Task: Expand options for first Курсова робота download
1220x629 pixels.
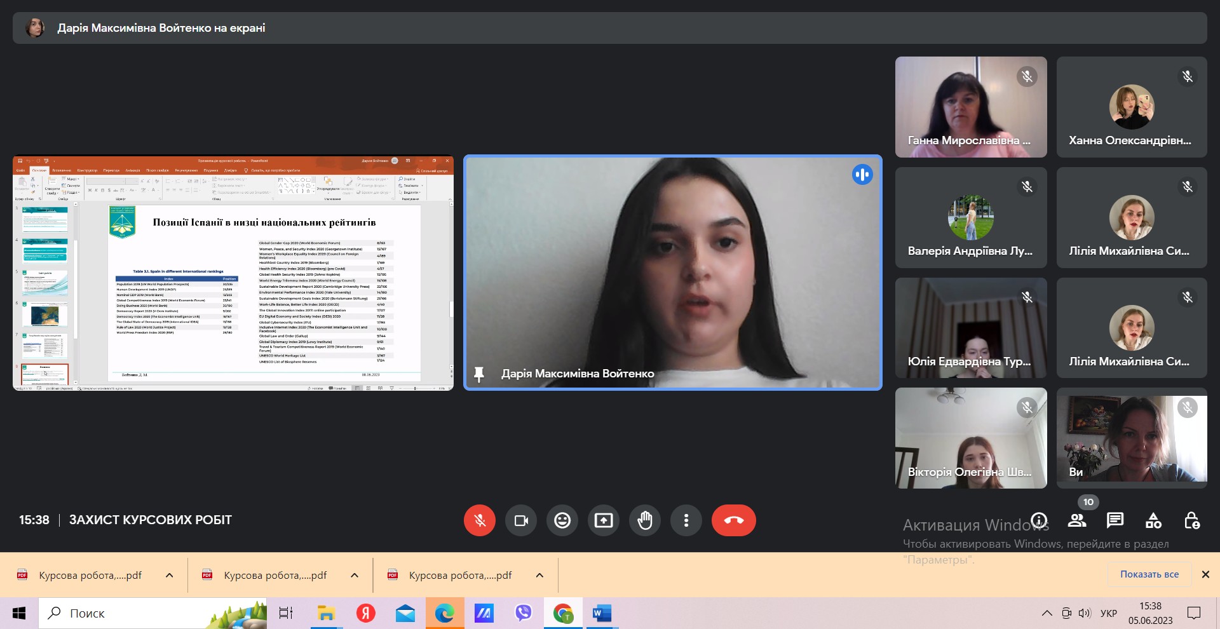Action: (x=170, y=575)
